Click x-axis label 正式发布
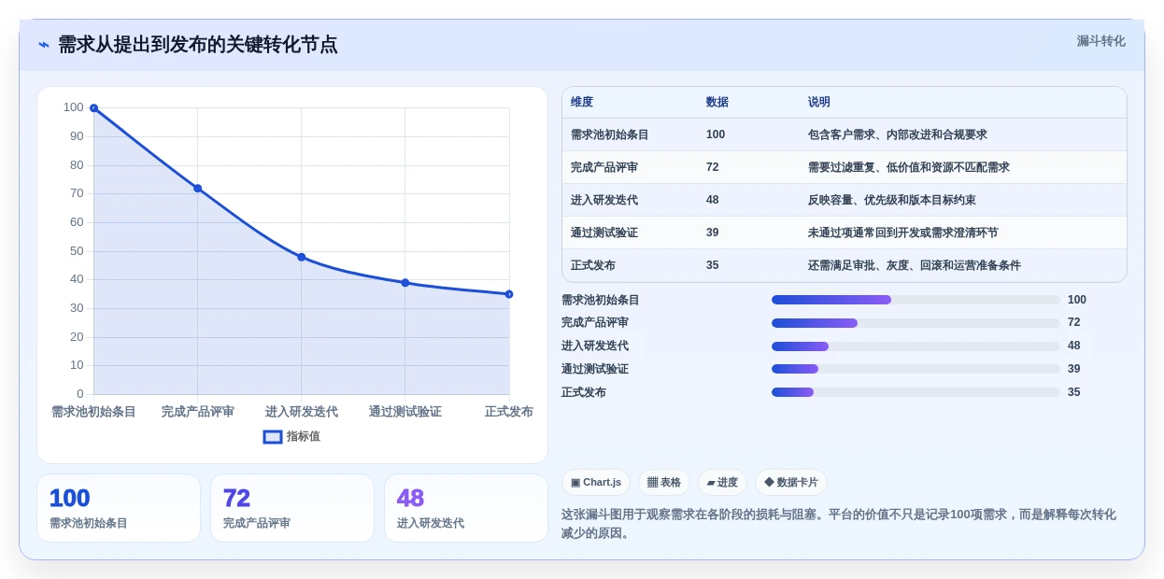 coord(508,412)
